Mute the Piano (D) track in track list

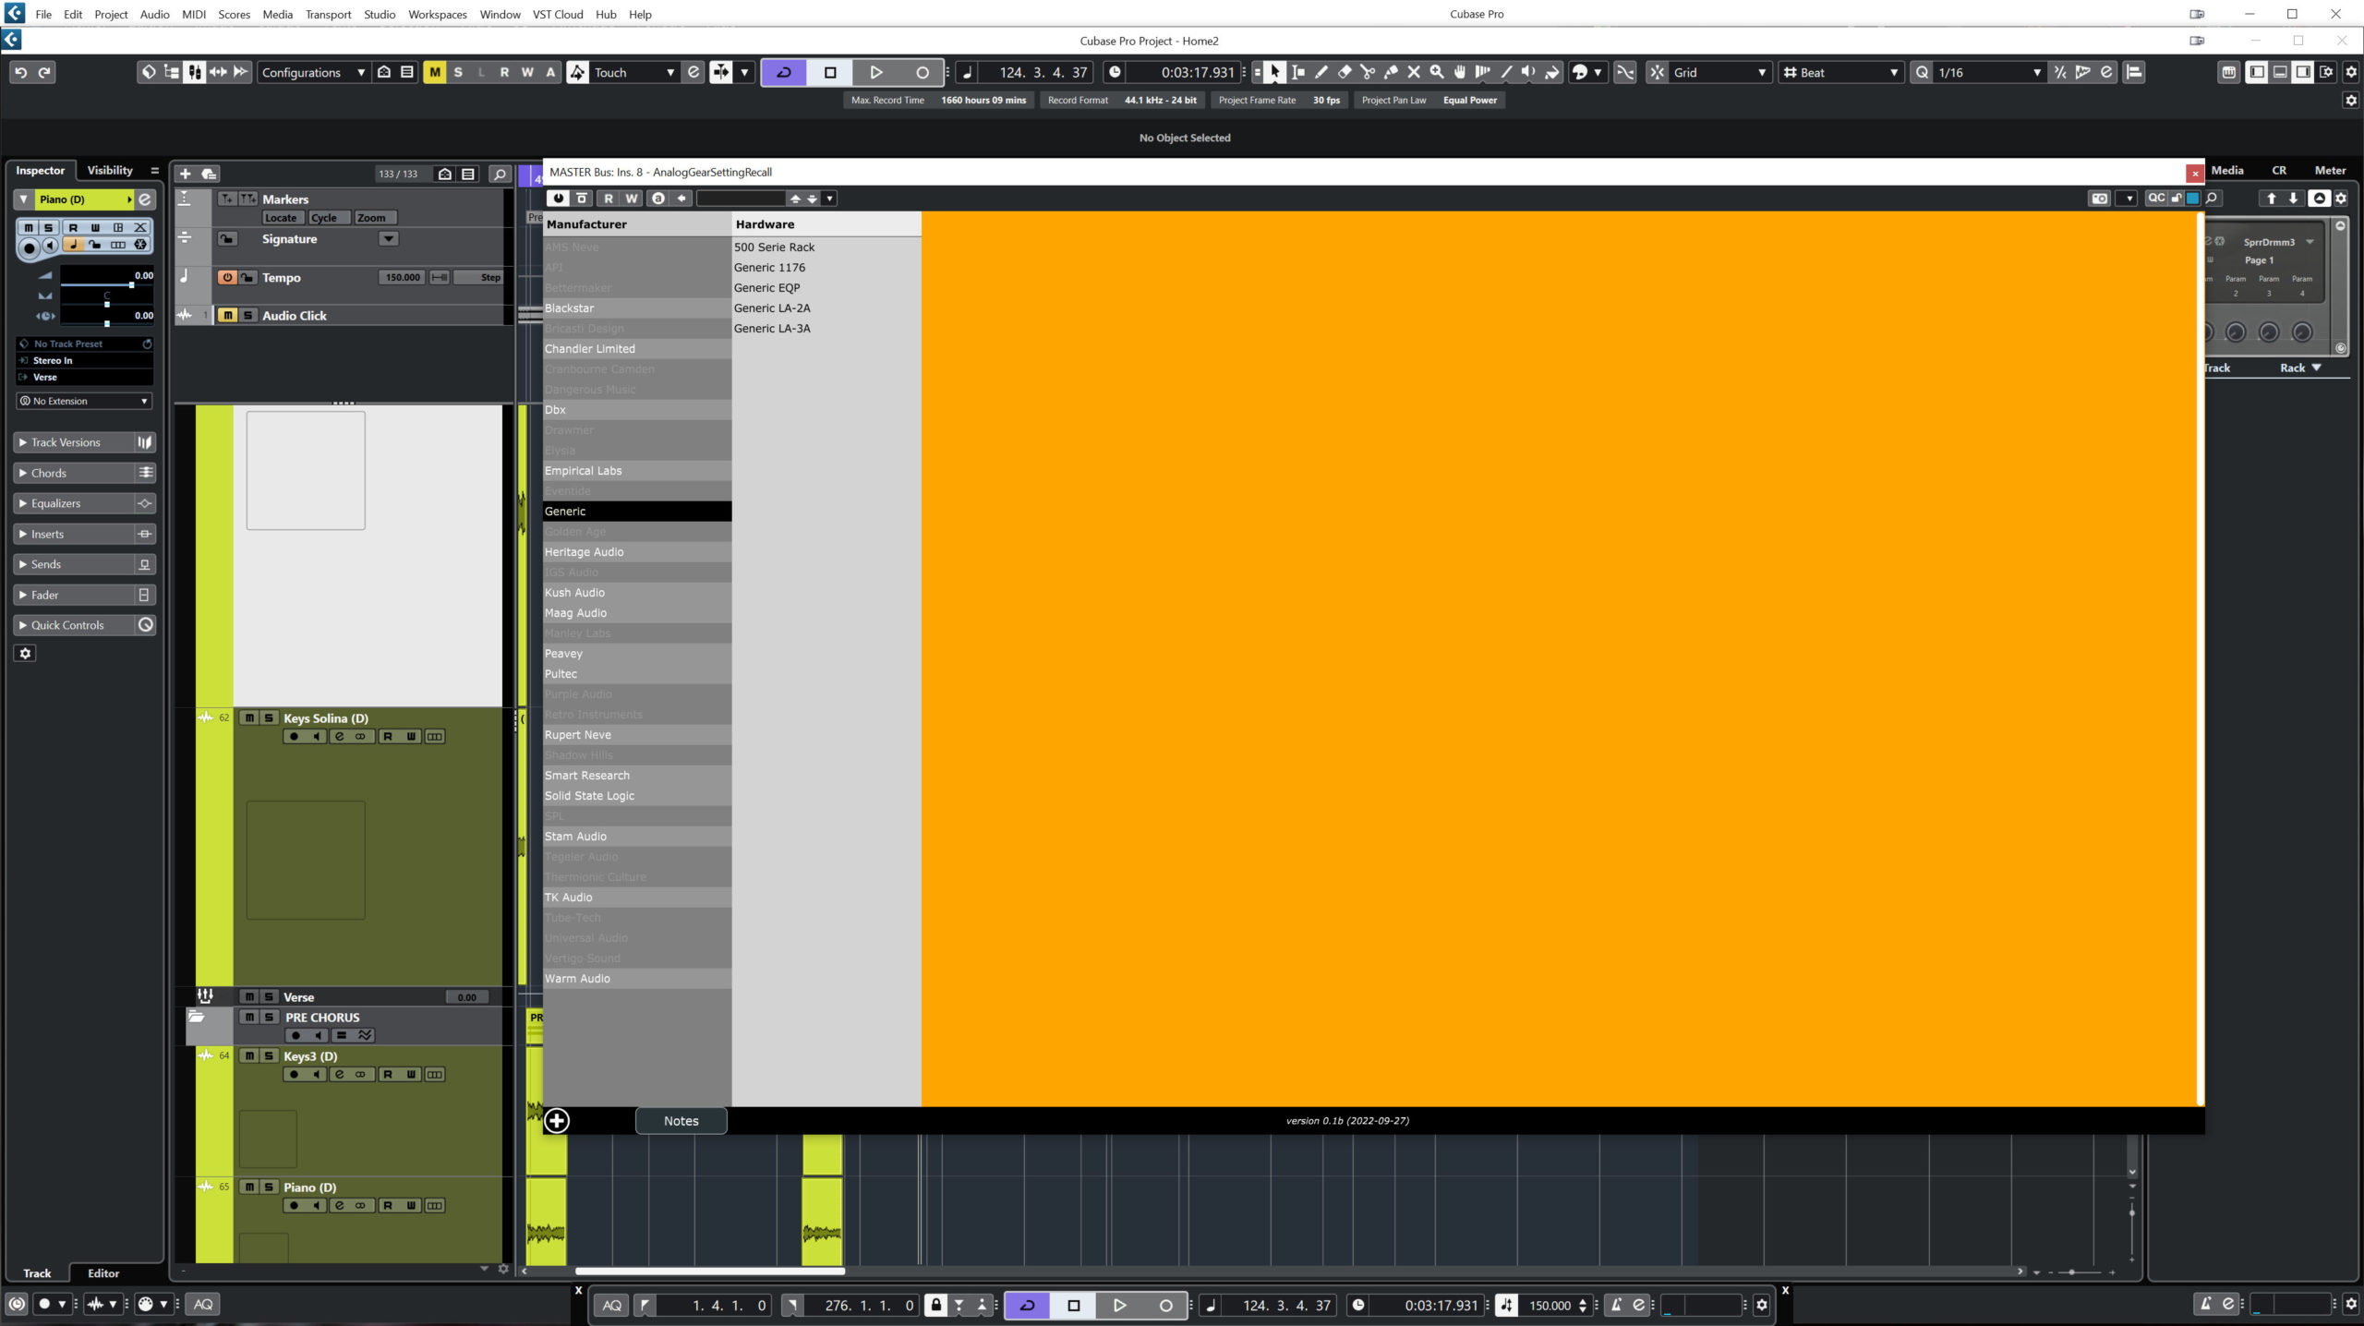click(249, 1187)
